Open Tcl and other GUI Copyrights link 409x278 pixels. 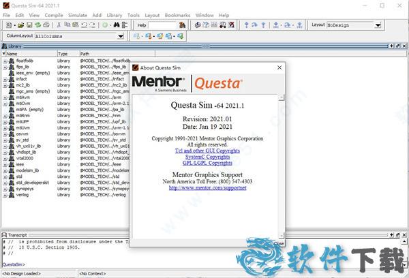click(x=207, y=151)
